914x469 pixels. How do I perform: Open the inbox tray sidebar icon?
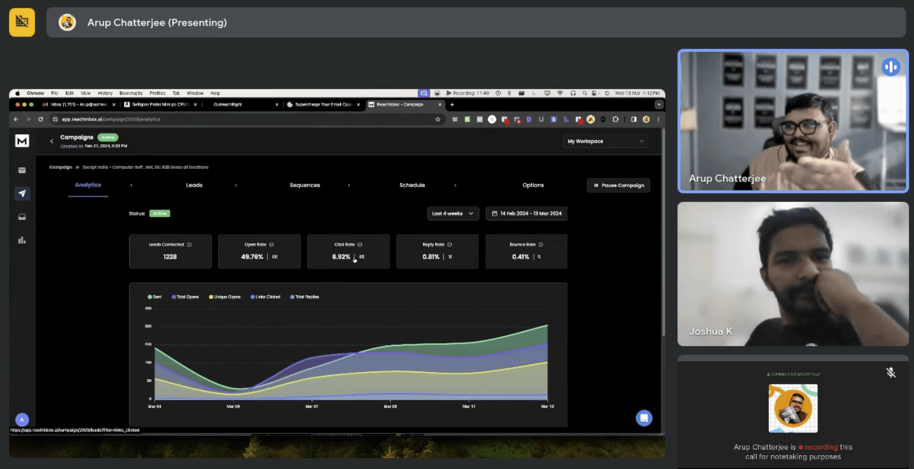click(x=22, y=217)
